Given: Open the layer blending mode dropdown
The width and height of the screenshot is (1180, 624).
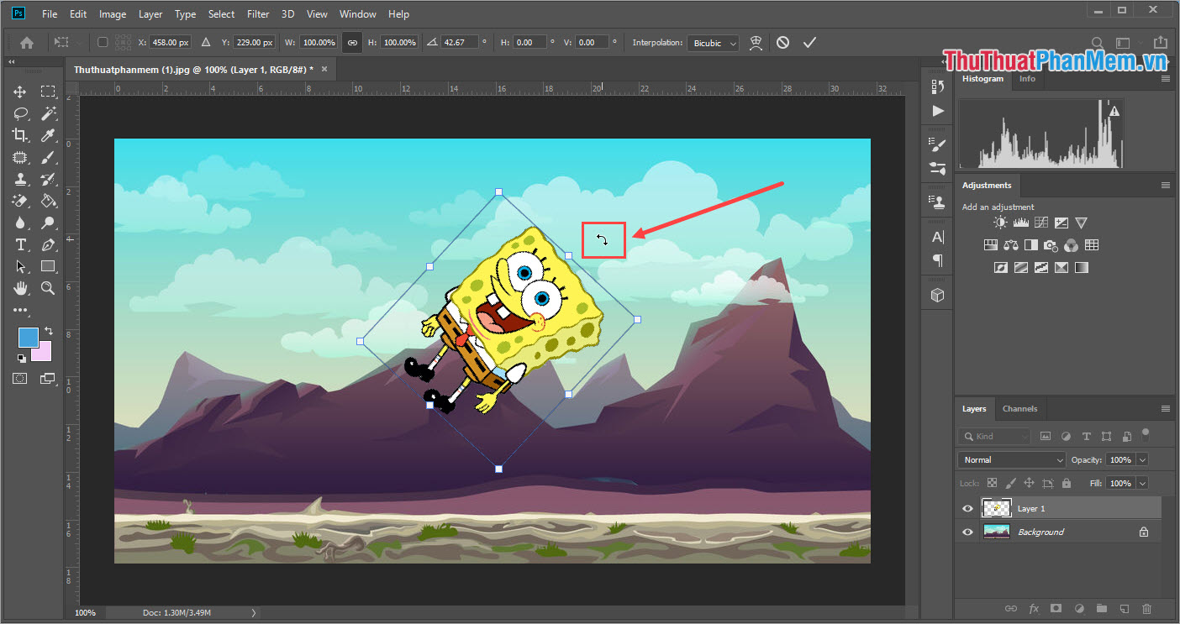Looking at the screenshot, I should [x=1010, y=459].
